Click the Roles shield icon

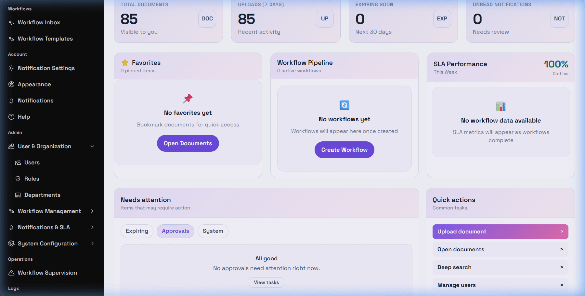click(18, 179)
